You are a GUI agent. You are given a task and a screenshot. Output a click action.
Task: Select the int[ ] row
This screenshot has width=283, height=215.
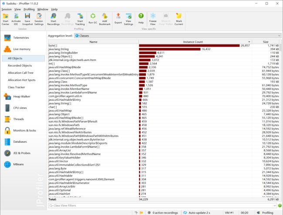click(x=164, y=64)
